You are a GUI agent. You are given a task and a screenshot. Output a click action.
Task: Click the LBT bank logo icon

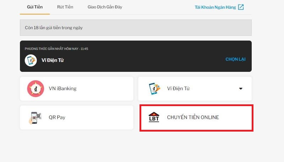pyautogui.click(x=154, y=117)
